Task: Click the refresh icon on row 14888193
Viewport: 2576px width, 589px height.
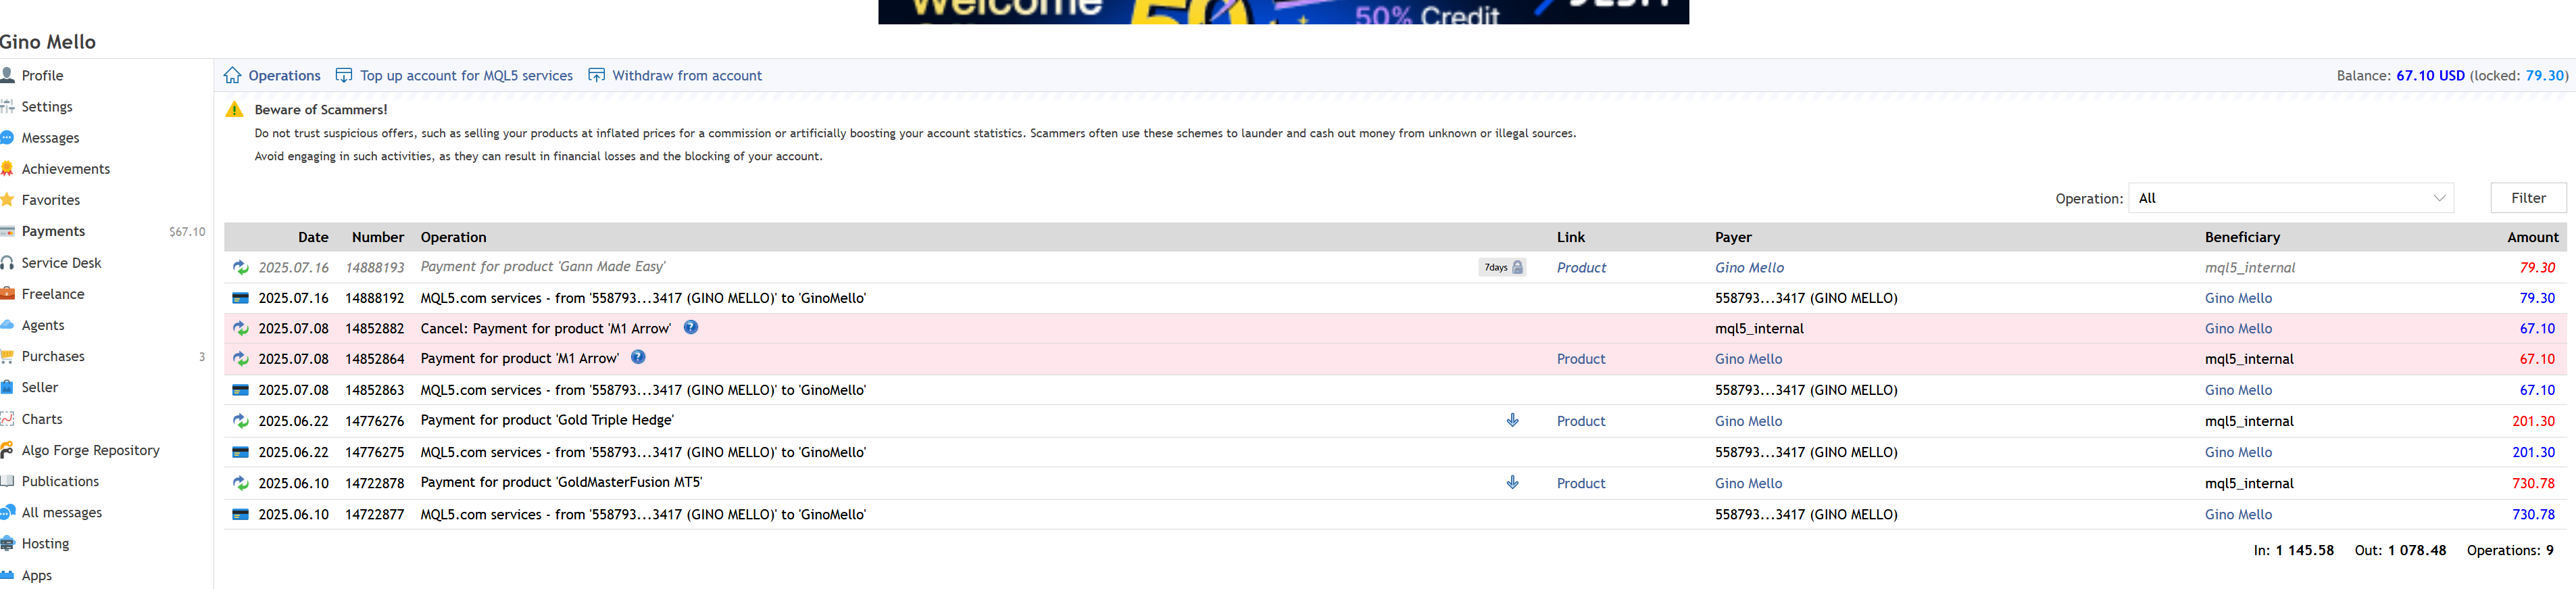Action: click(x=240, y=267)
